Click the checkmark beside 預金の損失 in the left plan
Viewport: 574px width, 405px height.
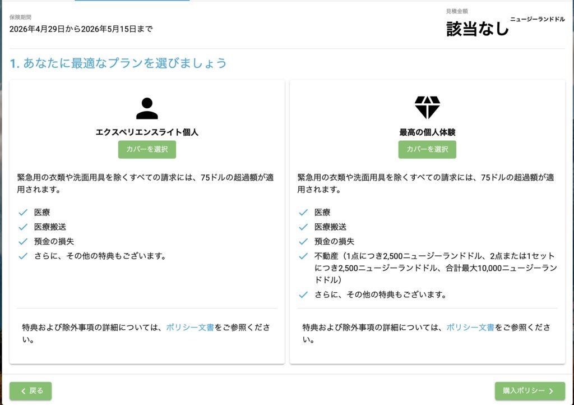click(23, 242)
